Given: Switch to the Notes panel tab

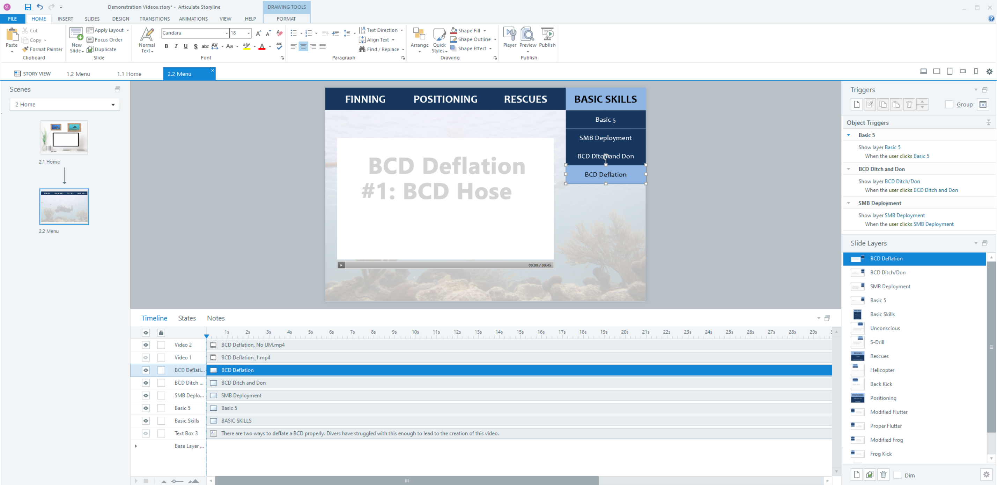Looking at the screenshot, I should [x=216, y=318].
